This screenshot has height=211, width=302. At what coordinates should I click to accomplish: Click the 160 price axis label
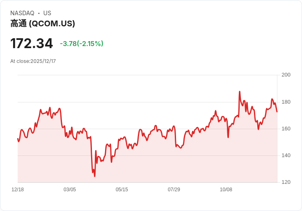[x=286, y=129]
